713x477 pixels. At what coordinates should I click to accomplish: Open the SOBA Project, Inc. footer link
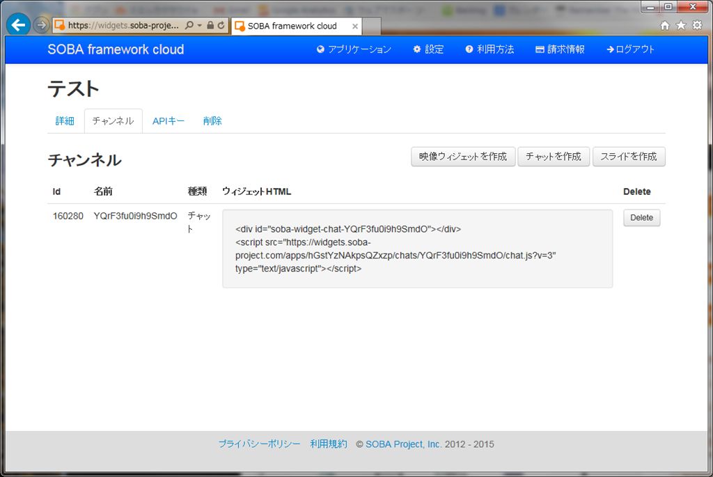click(403, 444)
